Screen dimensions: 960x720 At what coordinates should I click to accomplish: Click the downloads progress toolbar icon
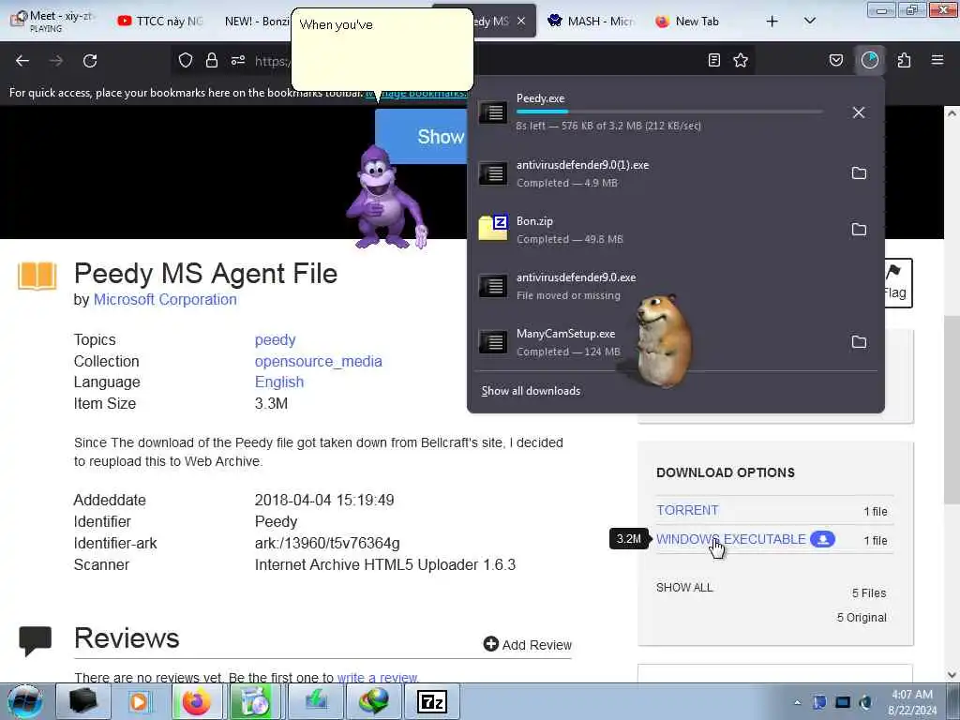coord(870,60)
